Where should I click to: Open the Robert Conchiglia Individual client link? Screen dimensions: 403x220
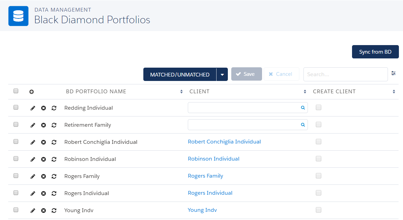coord(224,142)
